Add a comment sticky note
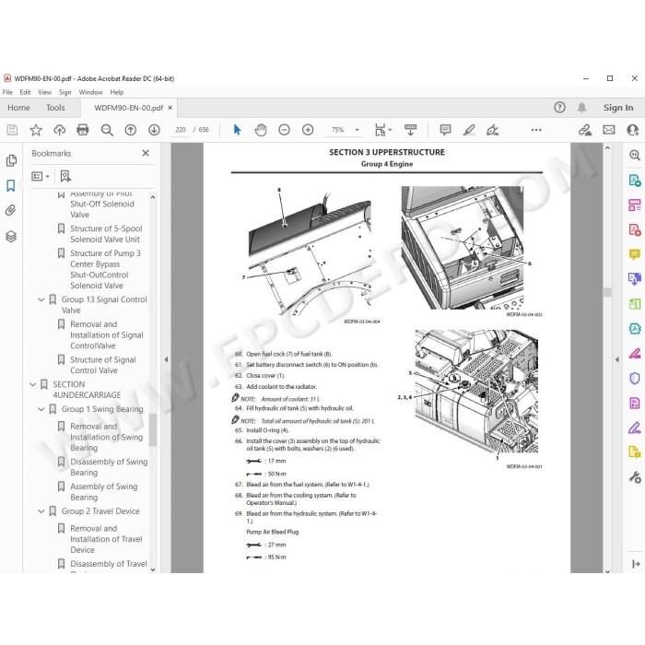 coord(445,130)
